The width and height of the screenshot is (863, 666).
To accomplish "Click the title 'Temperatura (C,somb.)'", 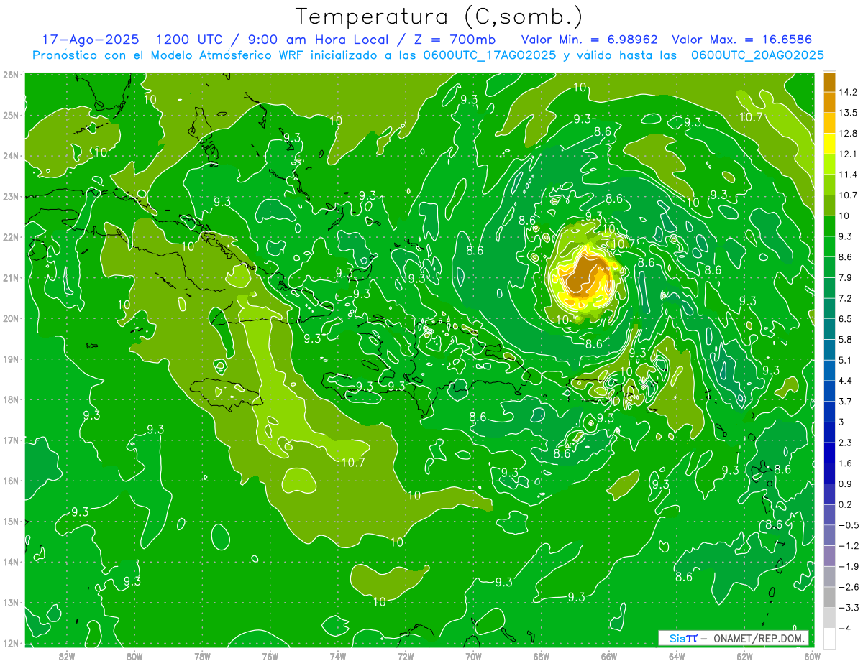I will tap(439, 16).
